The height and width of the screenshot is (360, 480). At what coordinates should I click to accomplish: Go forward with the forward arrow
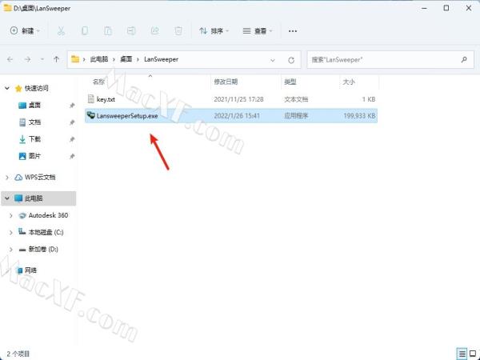coord(27,59)
